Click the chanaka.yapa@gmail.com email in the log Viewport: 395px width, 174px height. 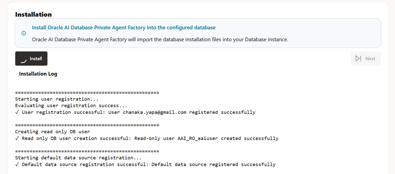coord(154,112)
